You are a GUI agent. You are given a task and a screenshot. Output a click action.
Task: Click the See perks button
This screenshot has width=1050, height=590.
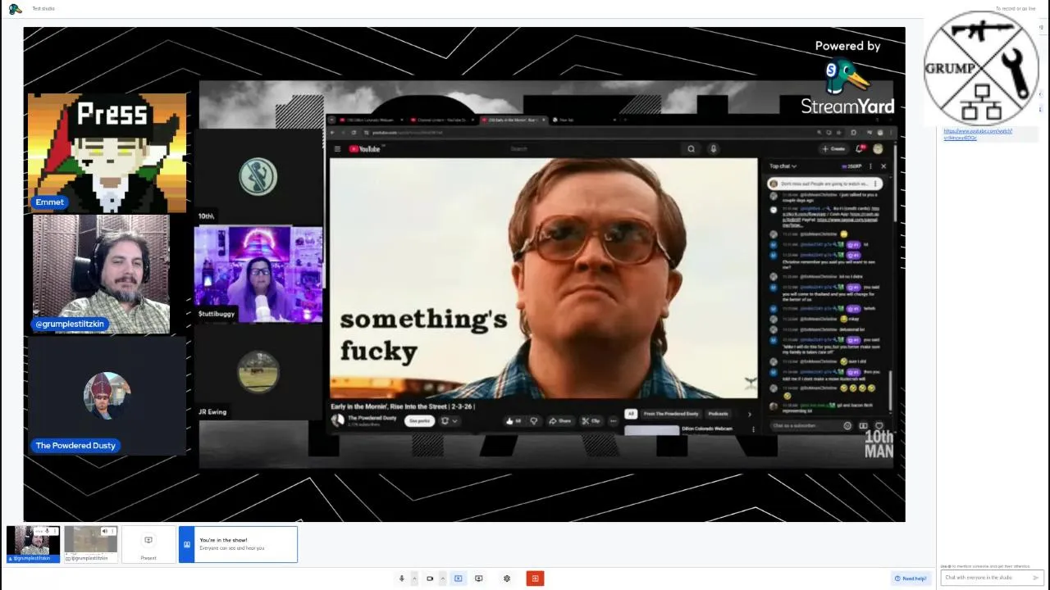point(419,421)
